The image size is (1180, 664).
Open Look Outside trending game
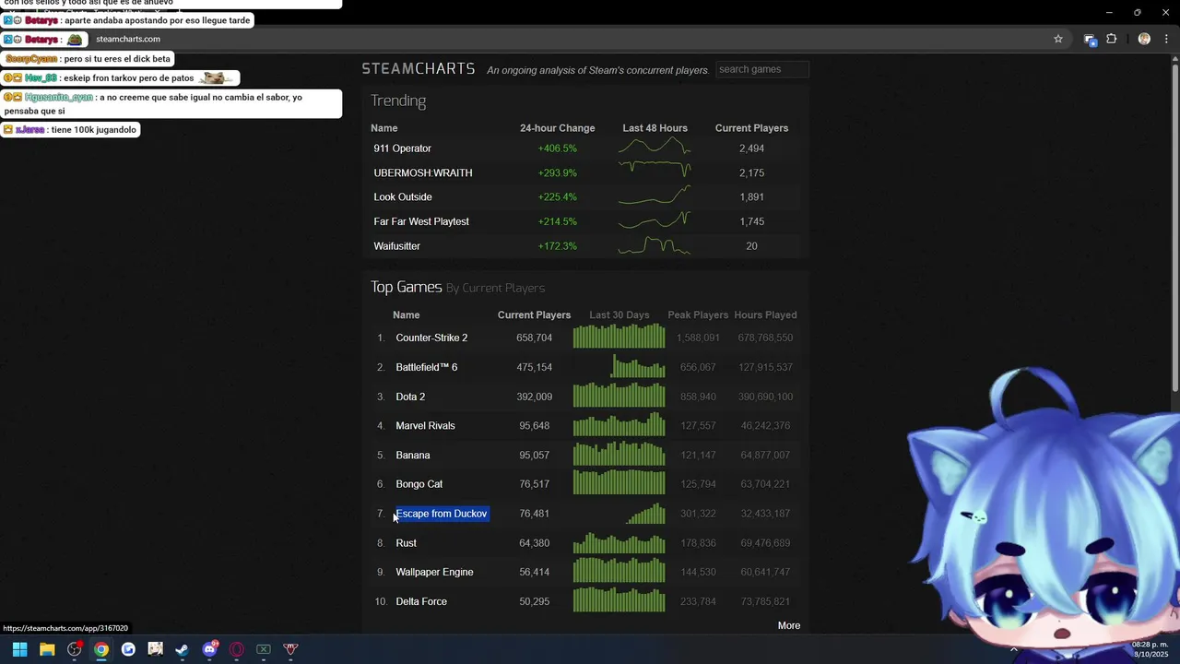[403, 196]
